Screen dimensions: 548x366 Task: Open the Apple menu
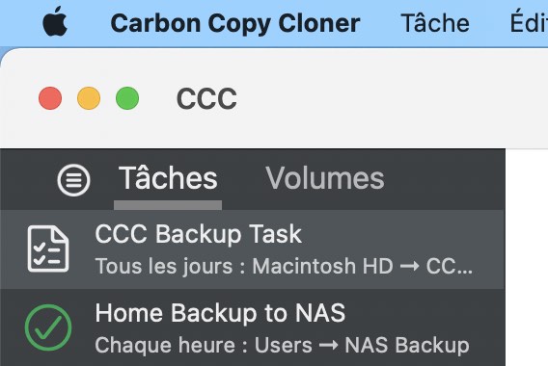pyautogui.click(x=55, y=21)
